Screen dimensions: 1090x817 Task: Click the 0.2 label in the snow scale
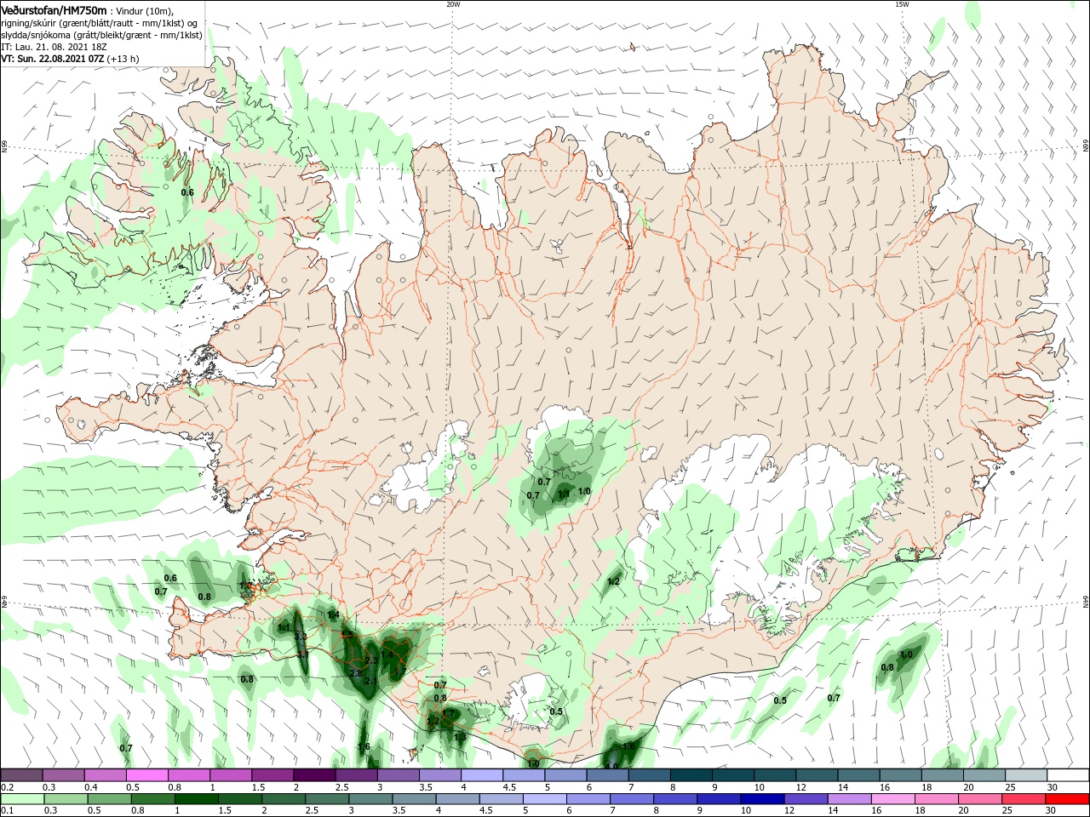point(8,787)
